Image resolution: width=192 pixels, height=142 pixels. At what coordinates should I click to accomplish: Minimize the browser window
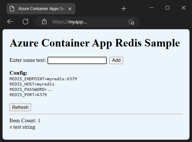(x=152, y=8)
